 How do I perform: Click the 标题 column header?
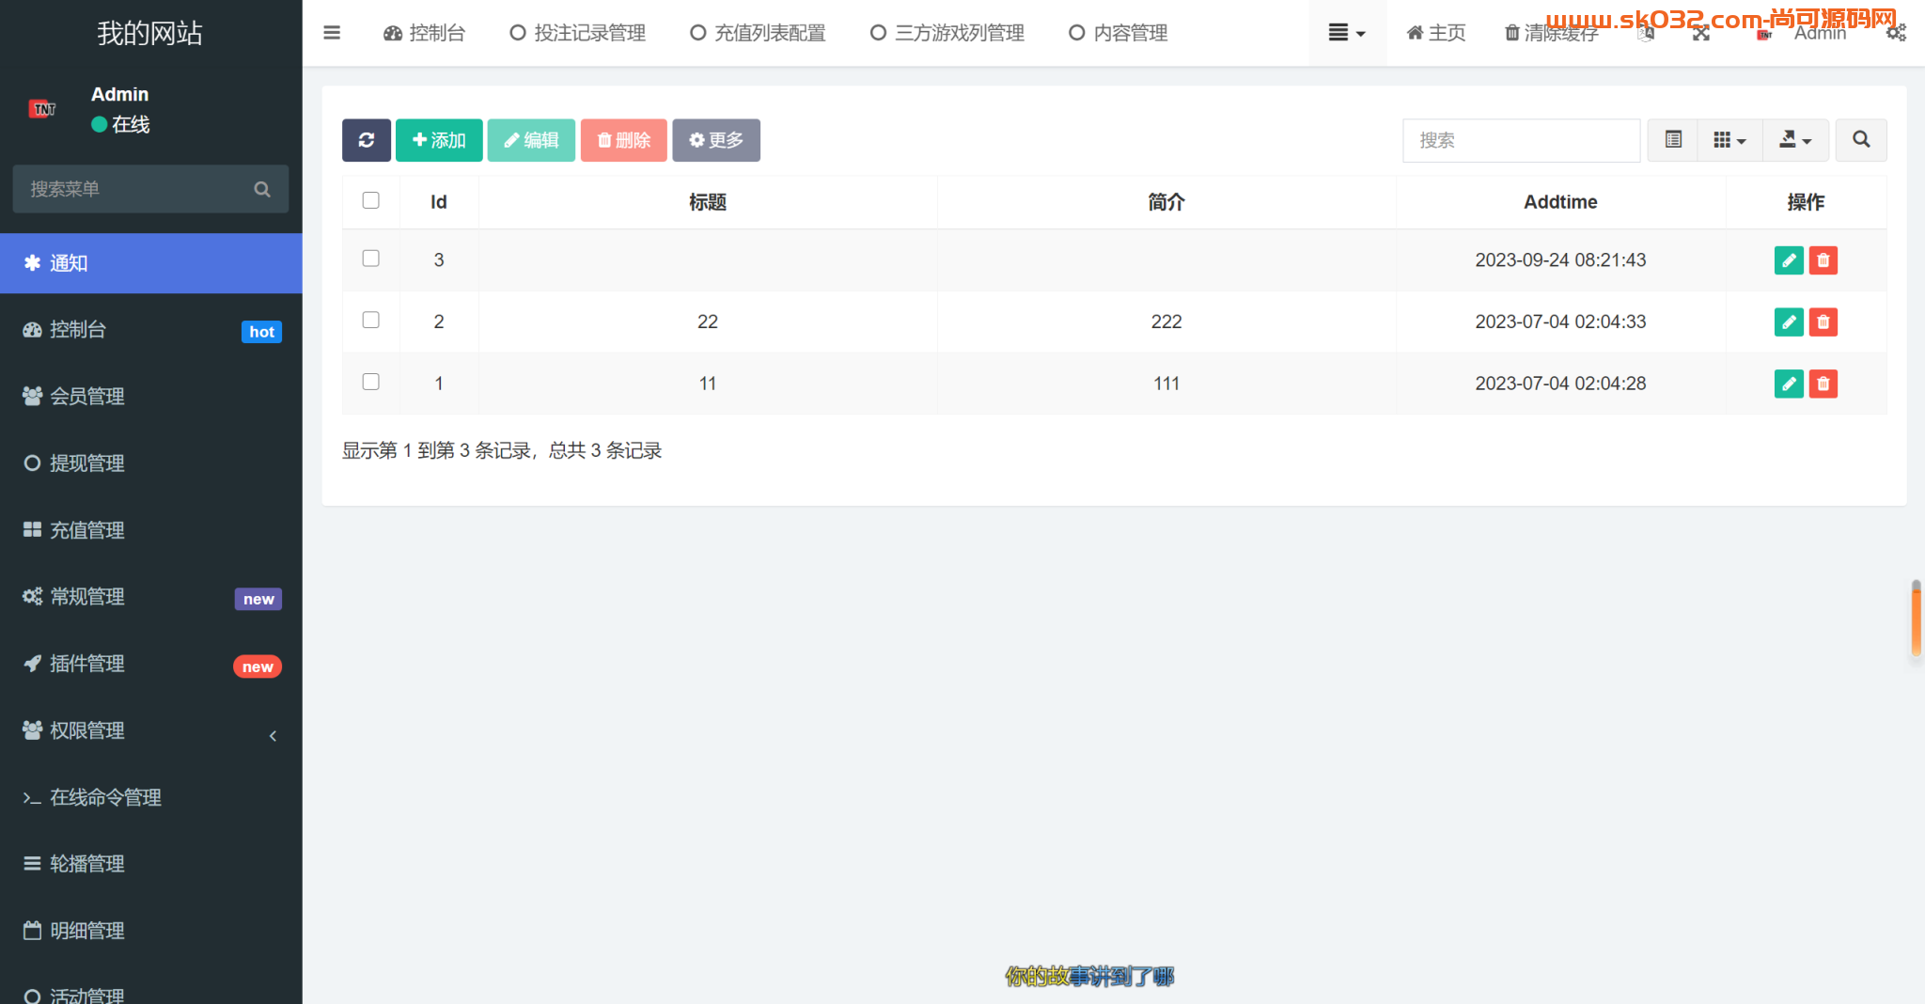point(708,202)
